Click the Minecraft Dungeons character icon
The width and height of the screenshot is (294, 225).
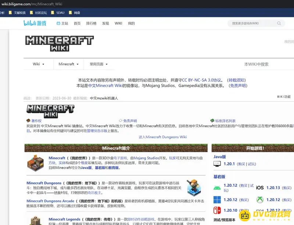coord(194,188)
